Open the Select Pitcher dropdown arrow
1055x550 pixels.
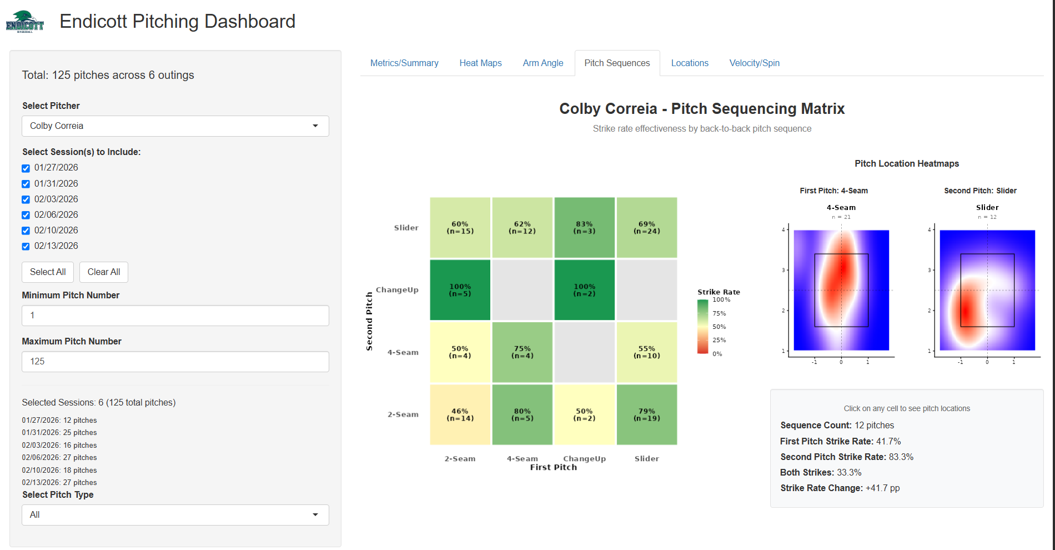coord(315,126)
